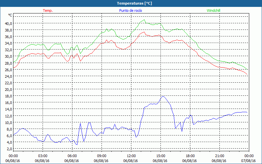Click the 4,0 y-axis value
The height and width of the screenshot is (164, 262).
[x=9, y=142]
